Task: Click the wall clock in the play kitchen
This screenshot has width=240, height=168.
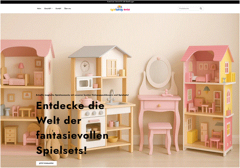Action: click(85, 66)
